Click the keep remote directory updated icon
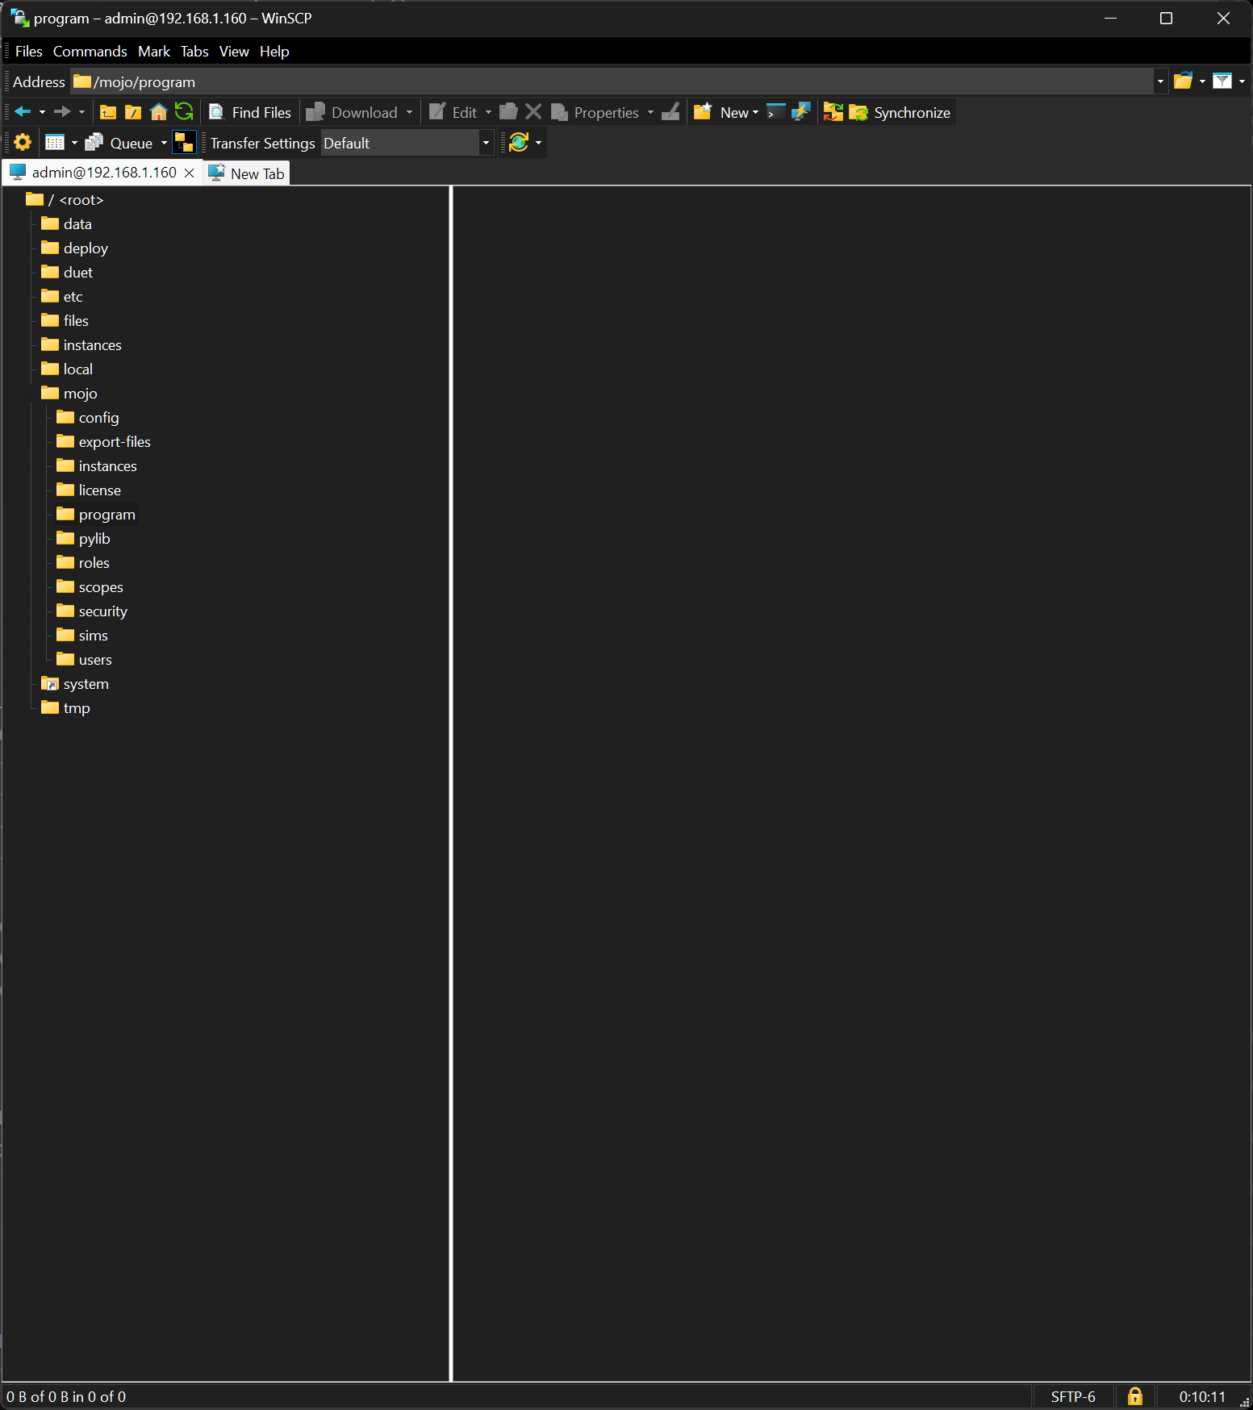 point(519,143)
